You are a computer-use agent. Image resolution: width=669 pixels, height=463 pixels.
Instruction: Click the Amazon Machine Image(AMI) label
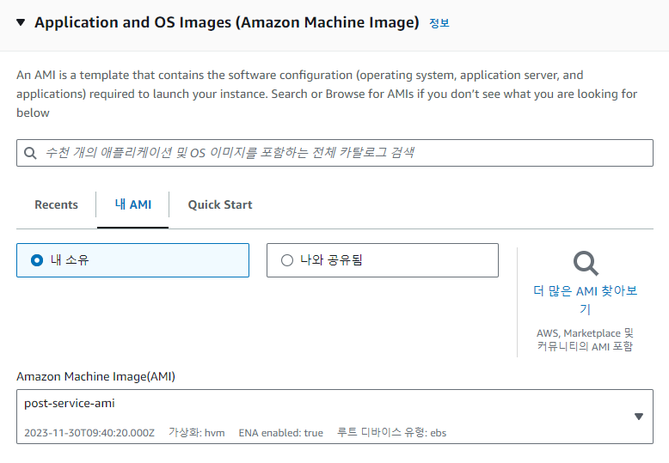pyautogui.click(x=96, y=376)
